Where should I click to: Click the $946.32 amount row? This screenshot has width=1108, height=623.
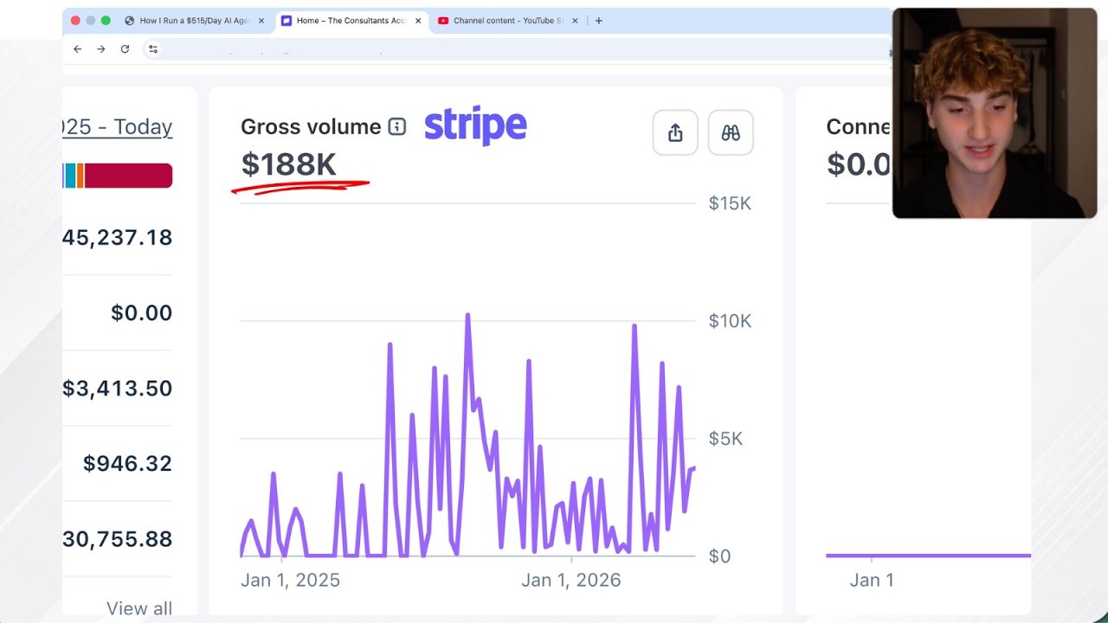127,463
